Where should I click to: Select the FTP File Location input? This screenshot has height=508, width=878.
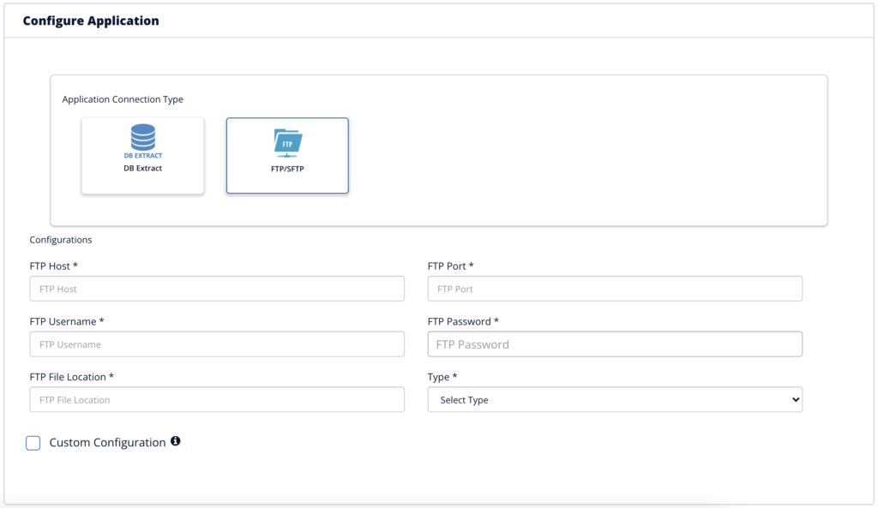pos(217,399)
